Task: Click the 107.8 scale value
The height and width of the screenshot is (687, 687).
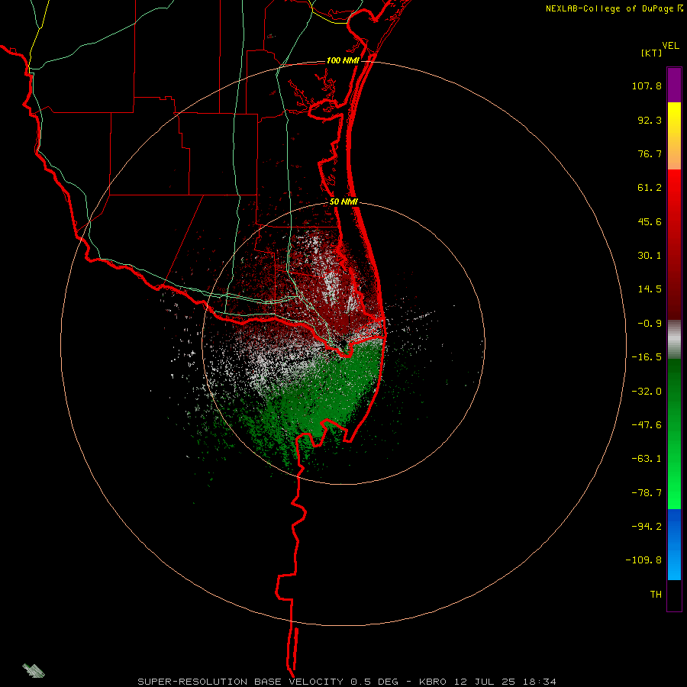Action: [x=647, y=85]
